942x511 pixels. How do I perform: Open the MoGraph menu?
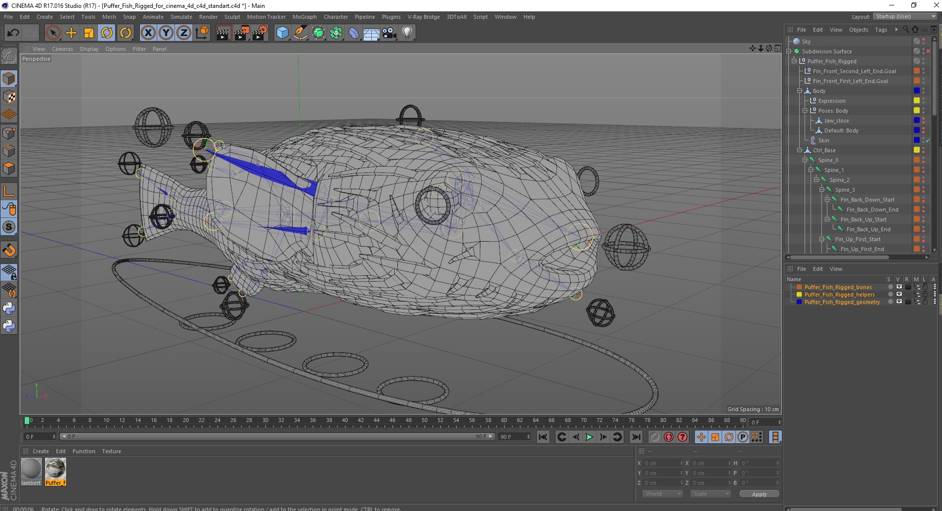(304, 17)
